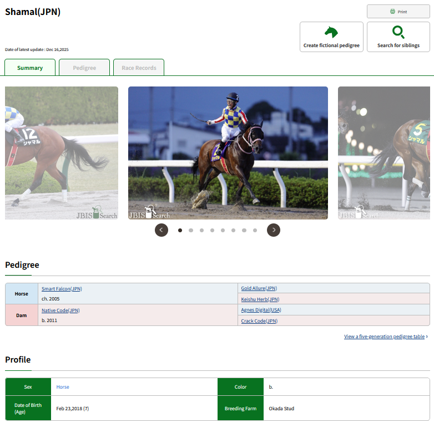Click the faded right night race photo
The height and width of the screenshot is (423, 434).
pos(384,153)
